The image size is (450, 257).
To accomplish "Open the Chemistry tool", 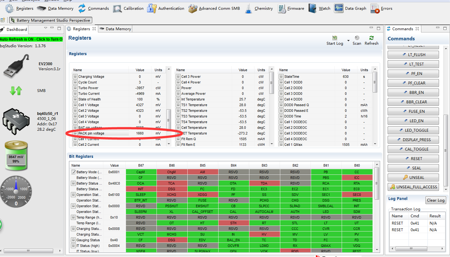I will click(259, 9).
